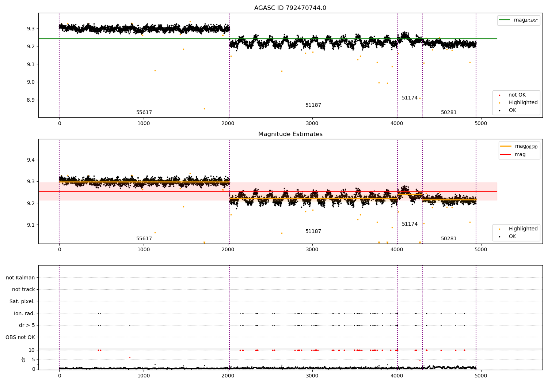Click obsid label 51174 in AGASC ID plot
This screenshot has width=548, height=384.
[410, 98]
